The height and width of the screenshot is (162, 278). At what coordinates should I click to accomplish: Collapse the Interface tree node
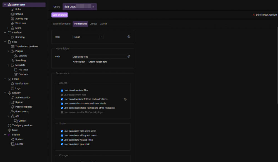[x=5, y=33]
